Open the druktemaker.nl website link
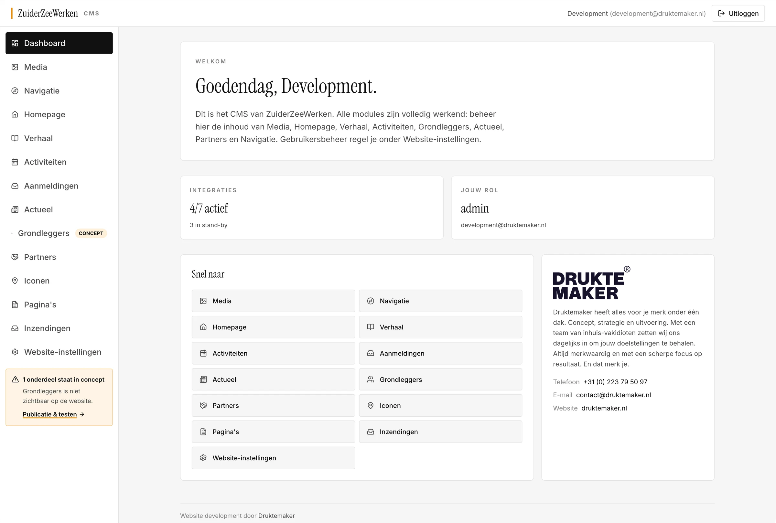Viewport: 776px width, 523px height. pos(604,408)
